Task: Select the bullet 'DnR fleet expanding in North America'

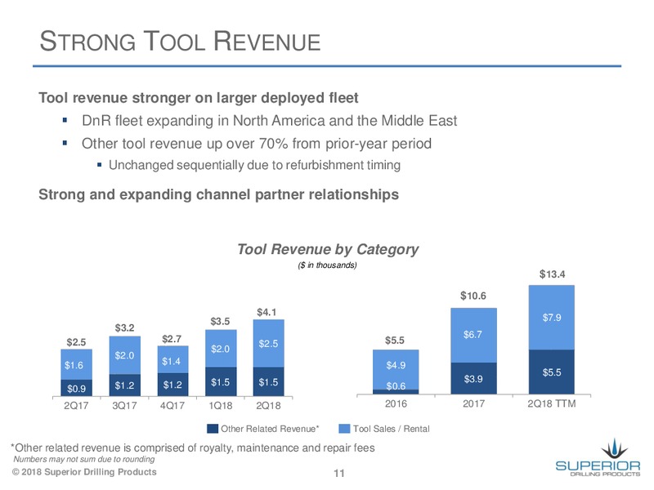Action: [269, 121]
